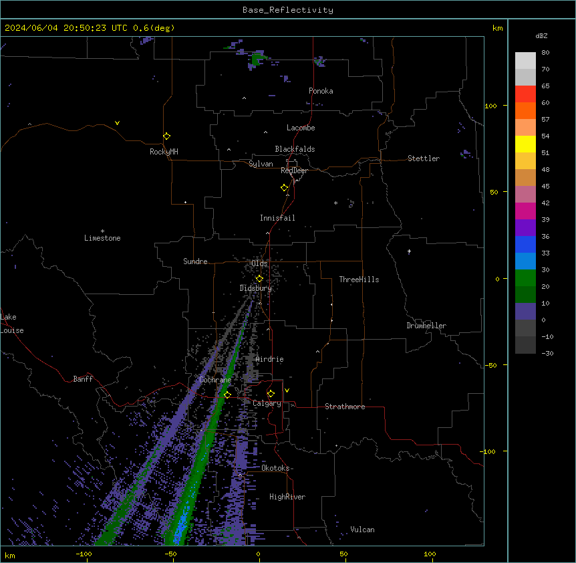The image size is (576, 563).
Task: Click the Okotoks label
Action: tap(275, 468)
